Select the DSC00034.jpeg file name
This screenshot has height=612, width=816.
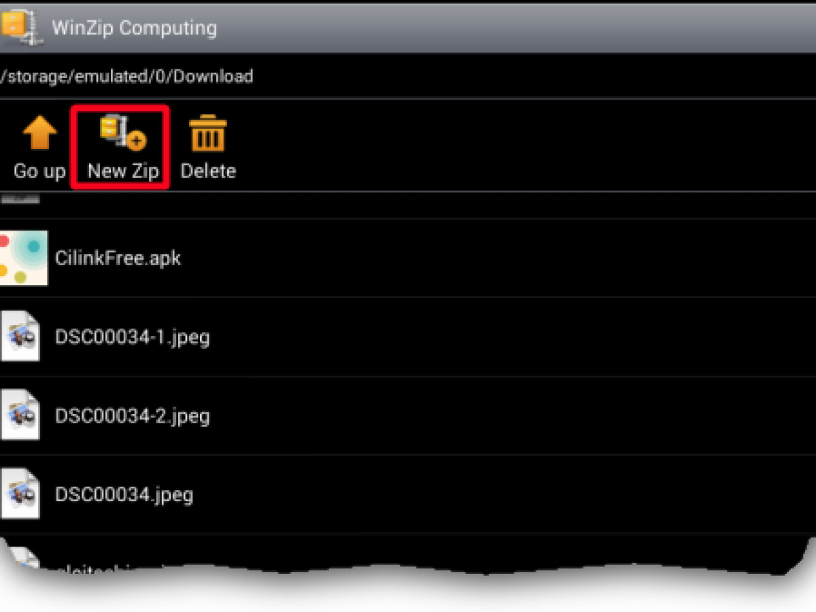click(124, 495)
